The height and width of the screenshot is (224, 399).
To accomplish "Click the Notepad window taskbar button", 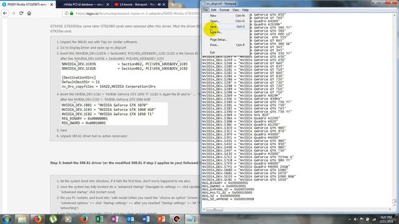I will tap(191, 219).
